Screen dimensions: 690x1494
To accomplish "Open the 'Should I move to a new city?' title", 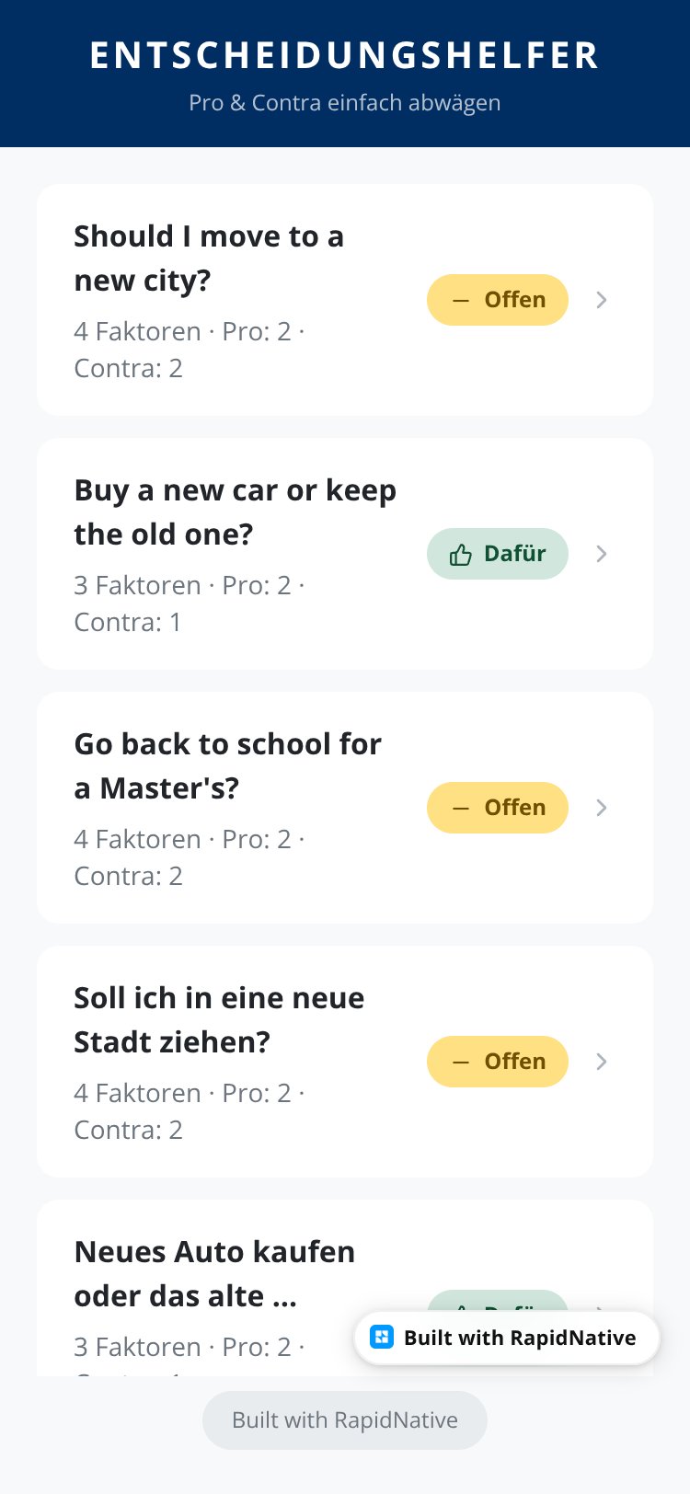I will coord(209,259).
